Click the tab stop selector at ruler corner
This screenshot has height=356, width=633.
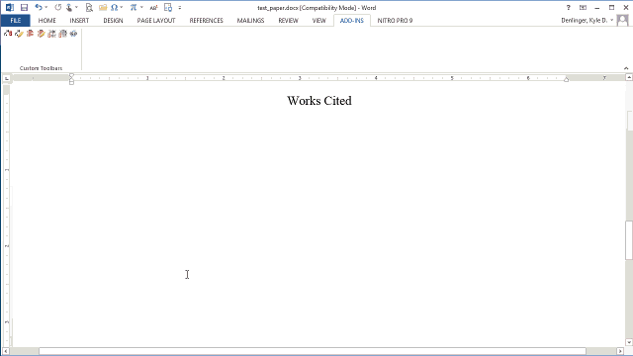click(7, 78)
